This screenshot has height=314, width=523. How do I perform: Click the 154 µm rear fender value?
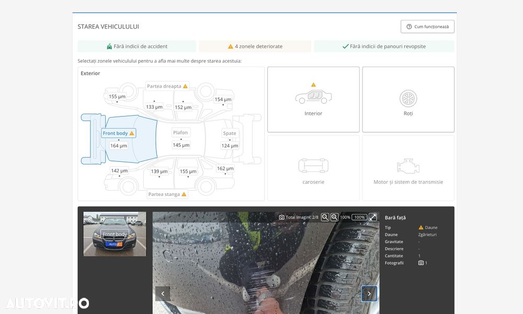(x=223, y=99)
